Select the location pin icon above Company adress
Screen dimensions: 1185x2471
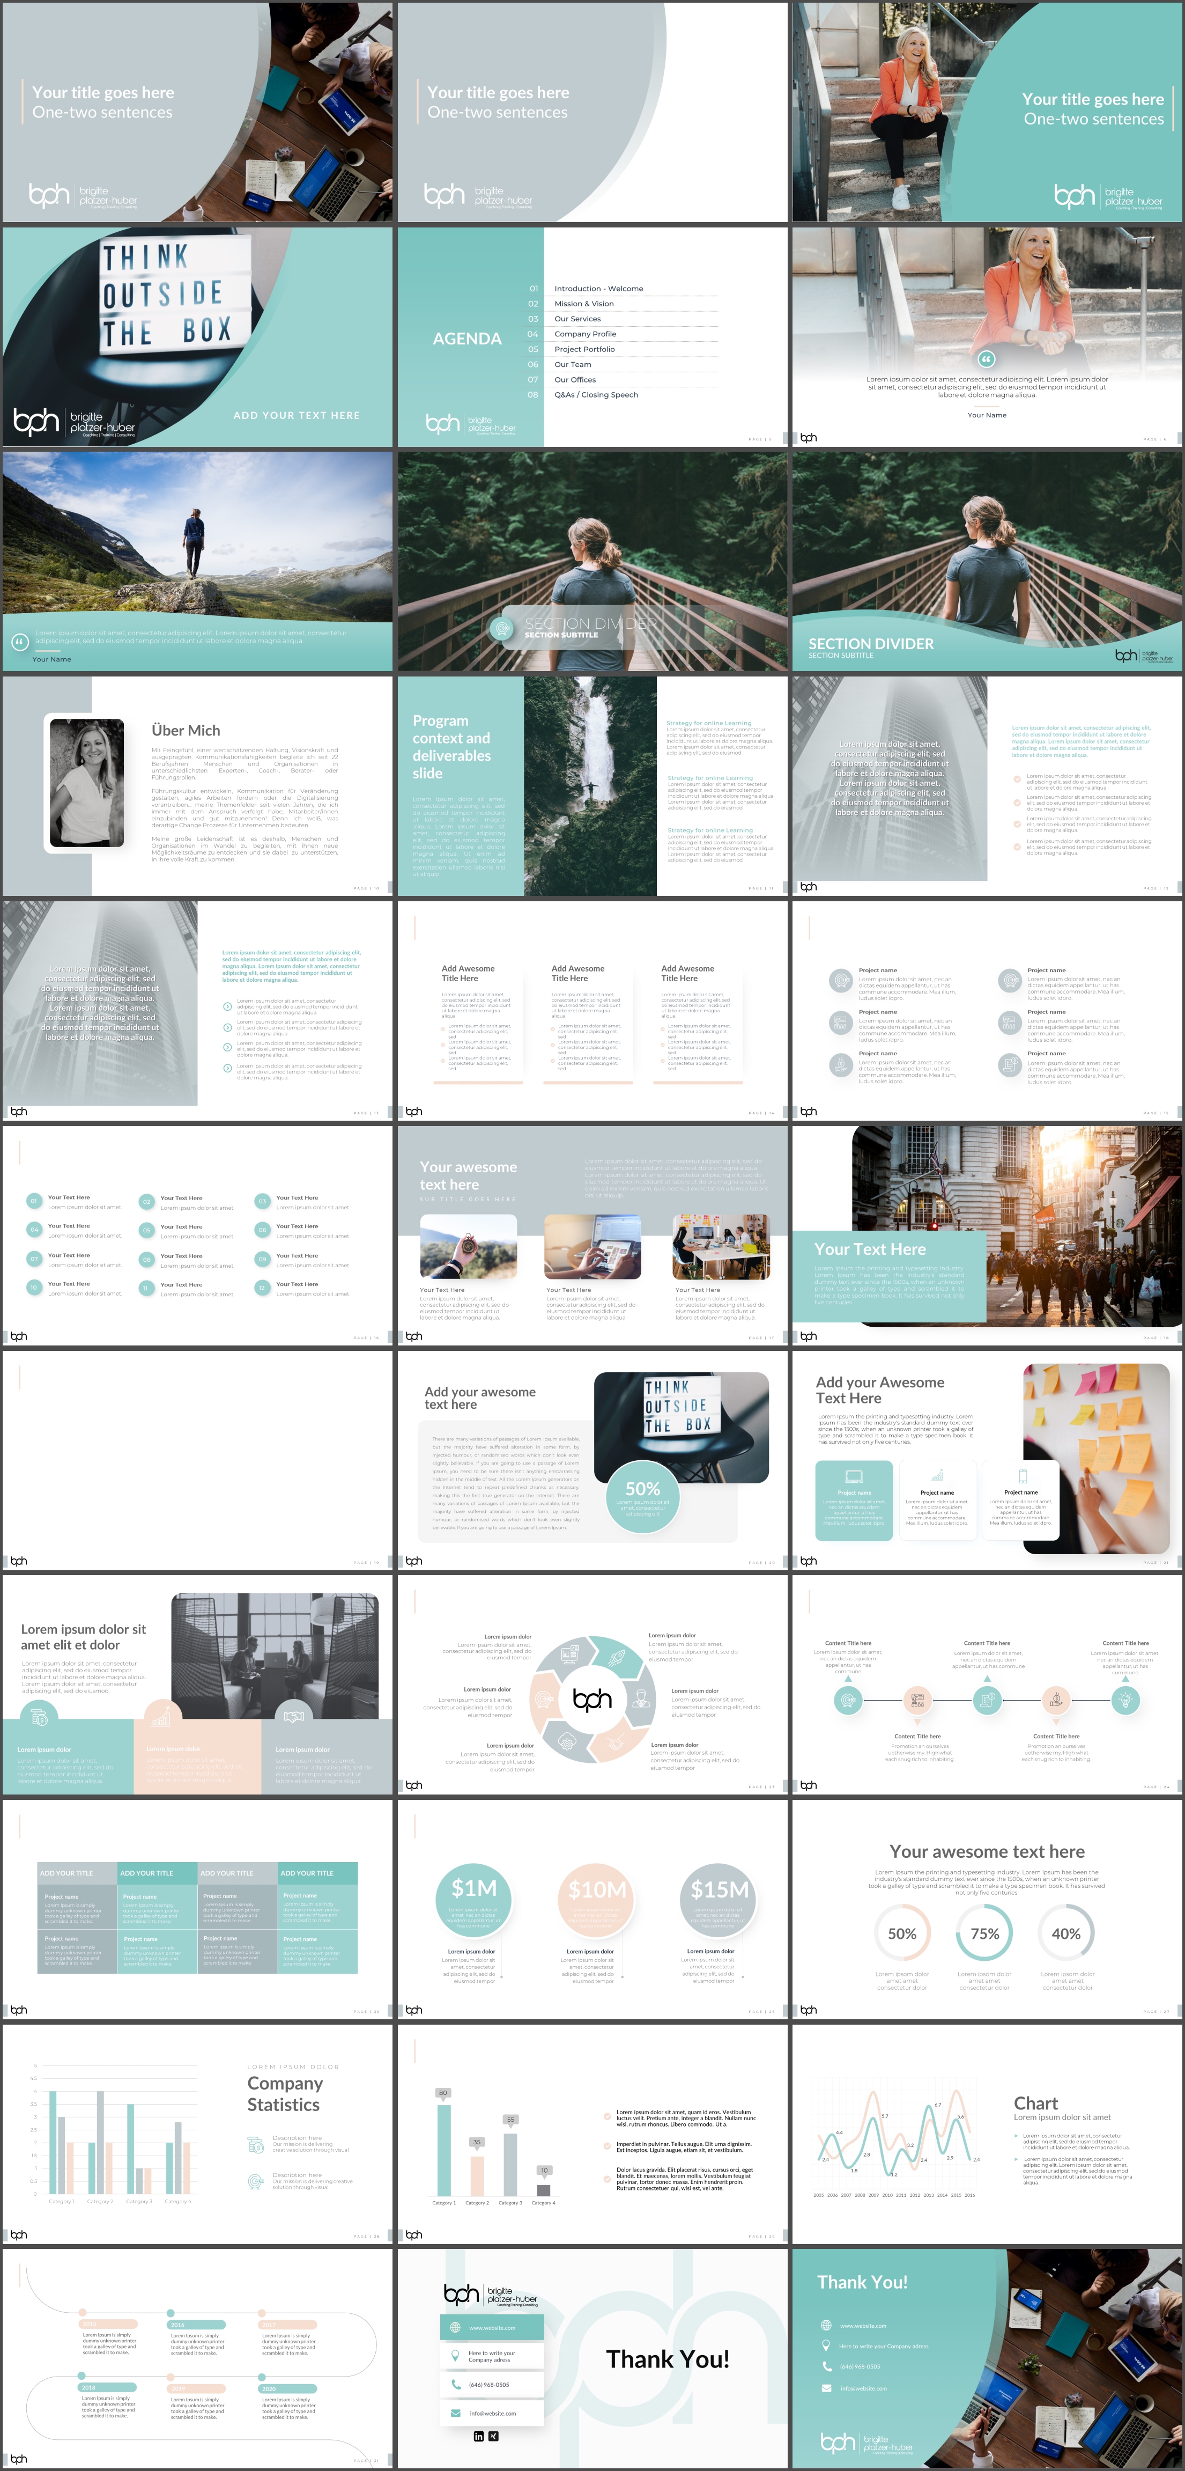455,2355
